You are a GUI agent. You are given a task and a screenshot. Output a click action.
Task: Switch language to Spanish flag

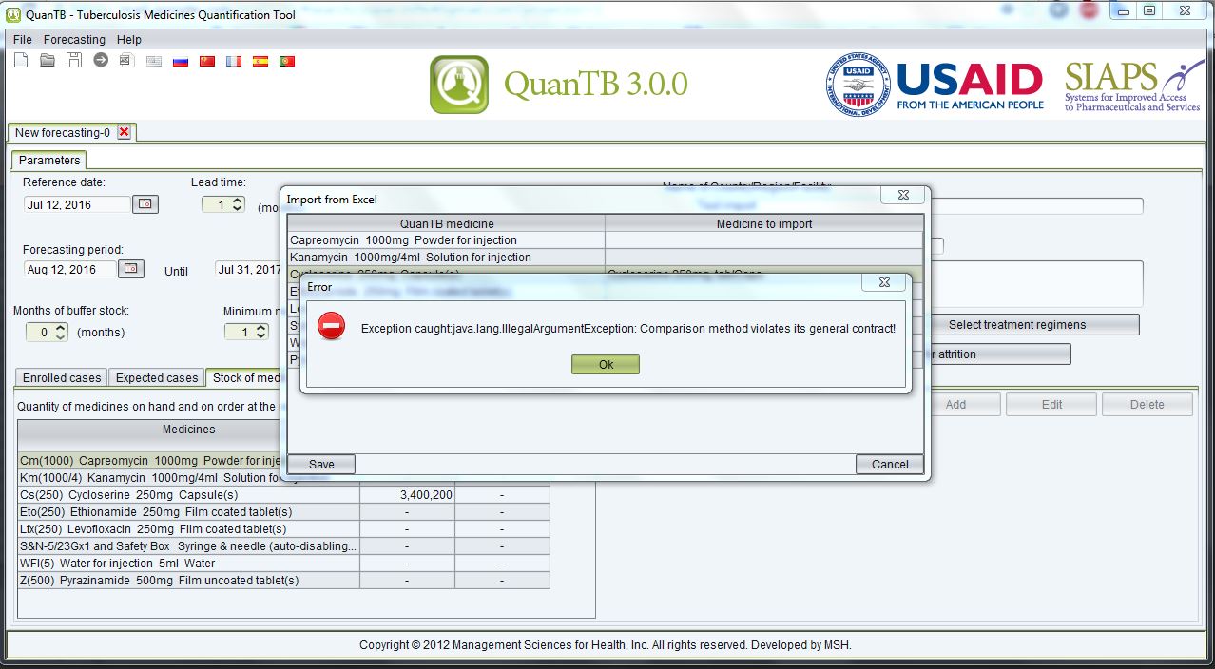pyautogui.click(x=260, y=61)
